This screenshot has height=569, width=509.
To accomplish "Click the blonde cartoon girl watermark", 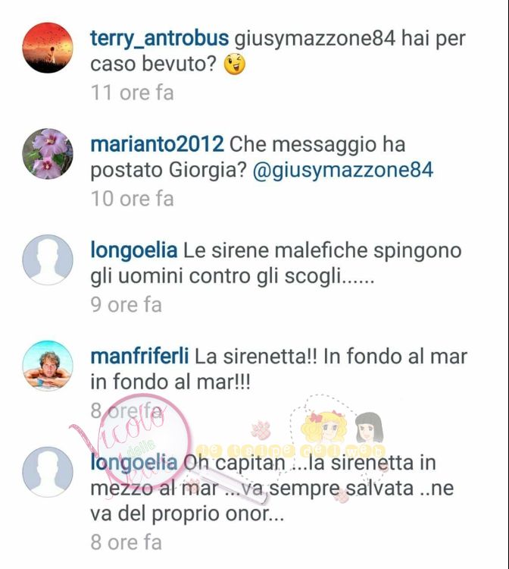I will [323, 428].
